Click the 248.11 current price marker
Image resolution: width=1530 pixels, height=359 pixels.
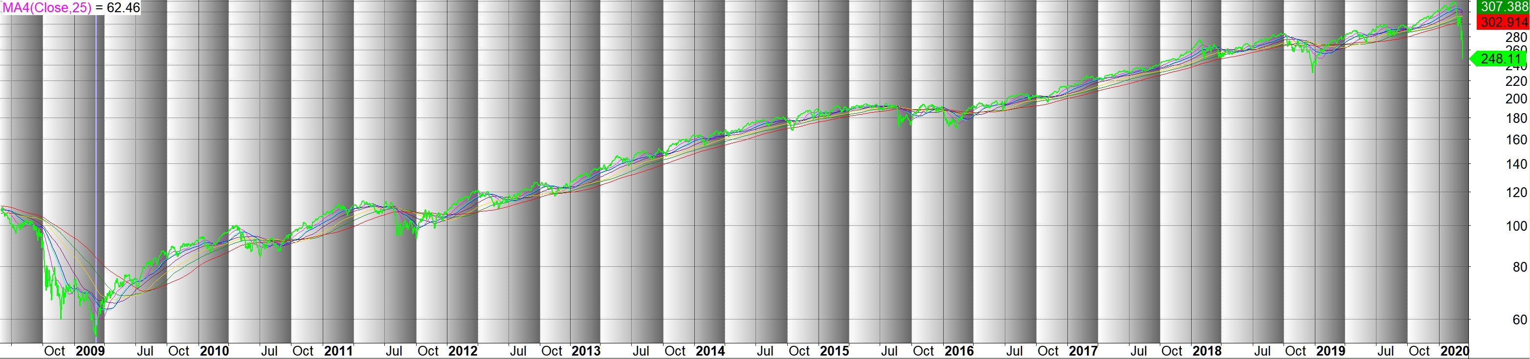1500,59
